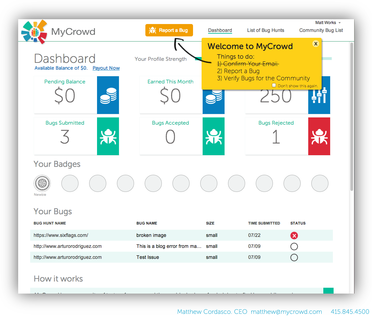
Task: Click the MyCrowd logo icon
Action: (34, 32)
